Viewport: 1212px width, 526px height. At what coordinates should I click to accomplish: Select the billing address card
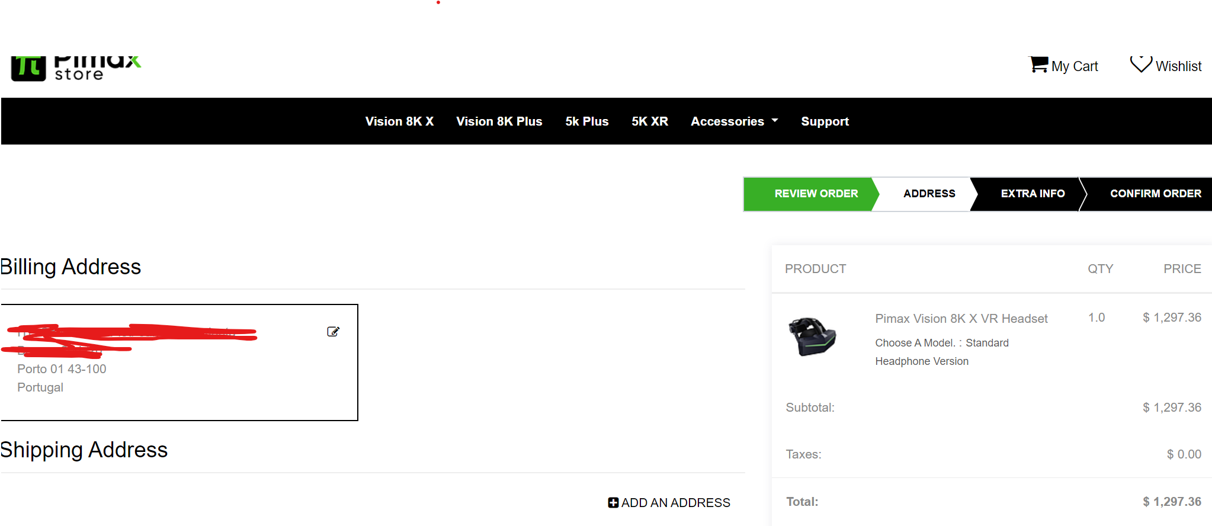179,363
